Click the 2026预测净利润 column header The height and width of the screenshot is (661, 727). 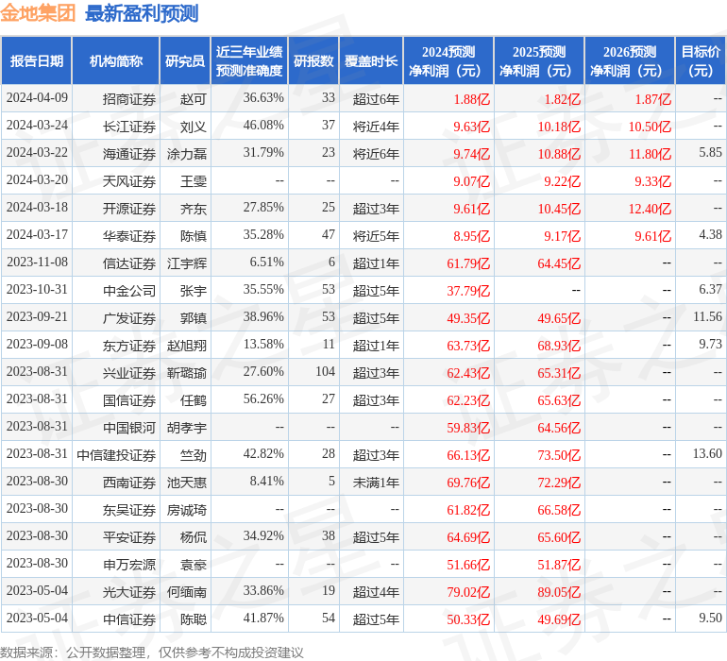630,60
